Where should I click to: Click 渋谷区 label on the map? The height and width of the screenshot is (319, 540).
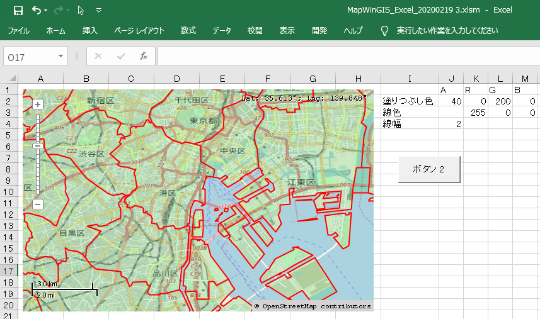91,154
